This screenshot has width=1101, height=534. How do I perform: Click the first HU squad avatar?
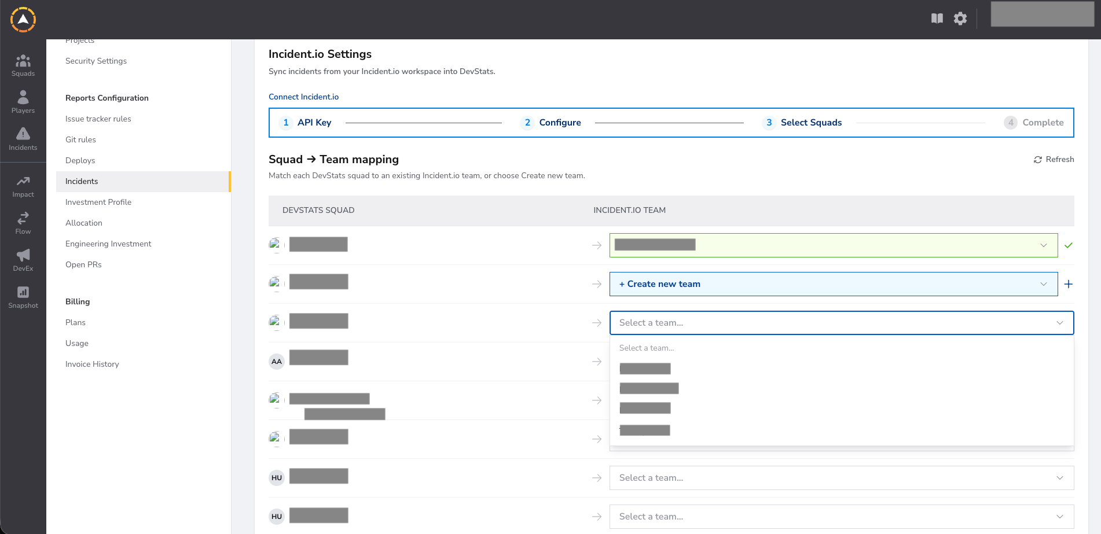click(x=277, y=478)
